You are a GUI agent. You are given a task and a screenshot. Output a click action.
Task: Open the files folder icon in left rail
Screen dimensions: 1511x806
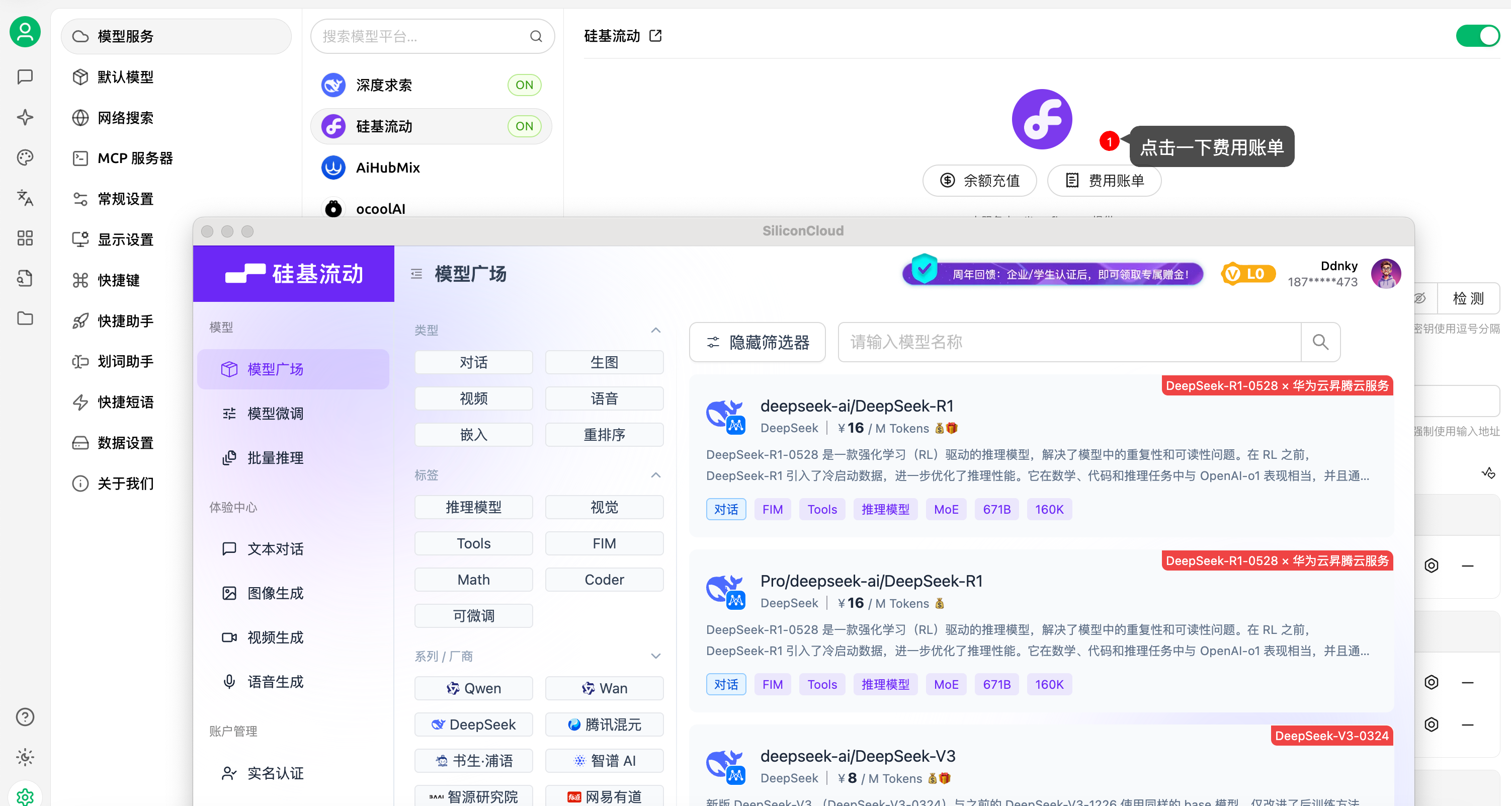coord(25,318)
